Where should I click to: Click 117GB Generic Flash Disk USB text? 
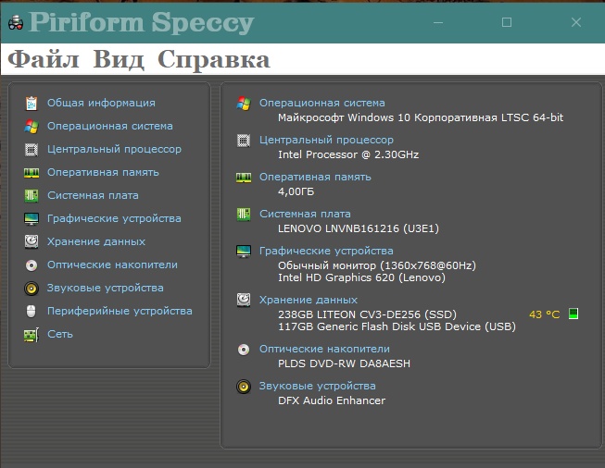[397, 327]
